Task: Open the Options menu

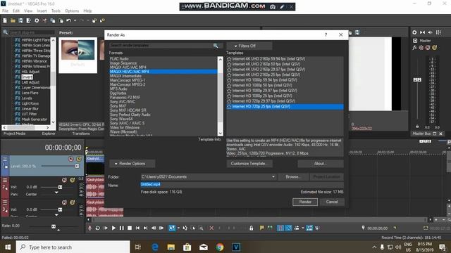Action: pos(72,11)
